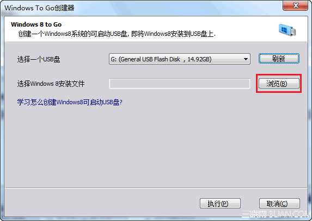Click the 14.92GB capacity text in the combo box
The height and width of the screenshot is (221, 312).
[199, 59]
